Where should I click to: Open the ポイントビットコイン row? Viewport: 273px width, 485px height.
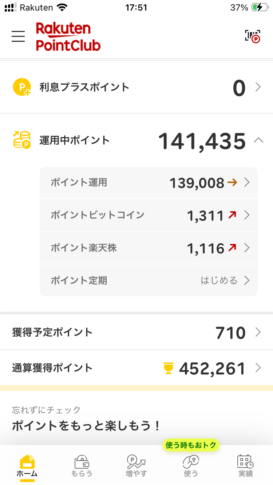click(149, 215)
